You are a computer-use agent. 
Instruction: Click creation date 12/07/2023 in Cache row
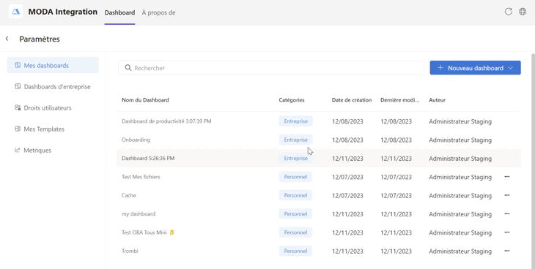[x=347, y=195]
